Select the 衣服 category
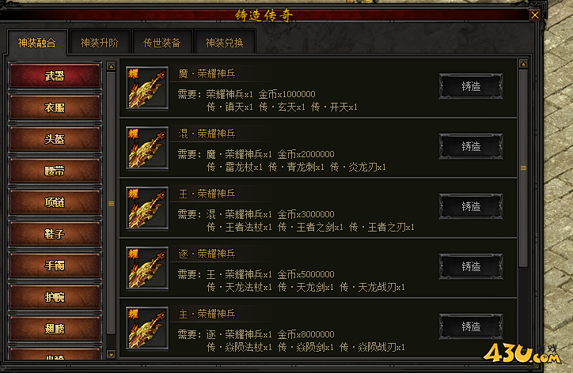Image resolution: width=573 pixels, height=373 pixels. point(55,107)
